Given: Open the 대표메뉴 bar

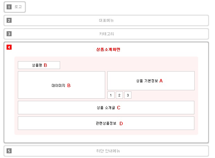Looking at the screenshot, I should (106, 20).
